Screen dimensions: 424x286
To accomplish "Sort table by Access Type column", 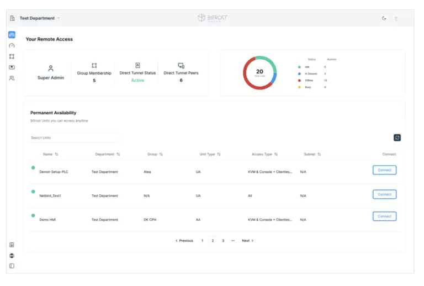I will (x=264, y=154).
